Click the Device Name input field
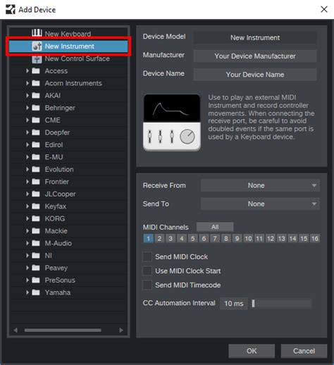 coord(255,75)
